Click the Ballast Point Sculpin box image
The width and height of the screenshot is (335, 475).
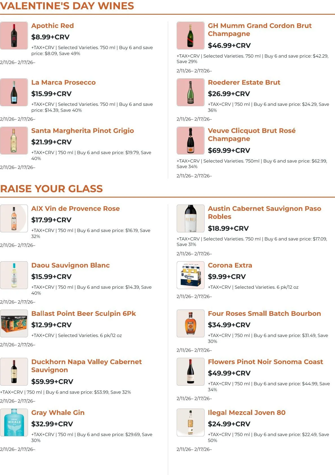point(14,323)
